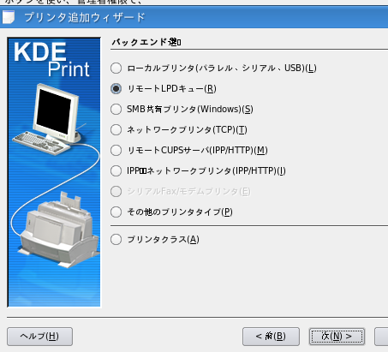Screen dimensions: 388x352
Task: Proceed with 次(N) > button
Action: click(337, 337)
